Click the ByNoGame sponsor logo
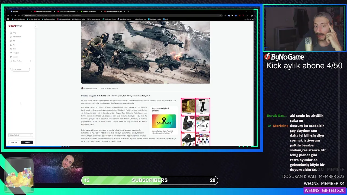 pos(284,57)
